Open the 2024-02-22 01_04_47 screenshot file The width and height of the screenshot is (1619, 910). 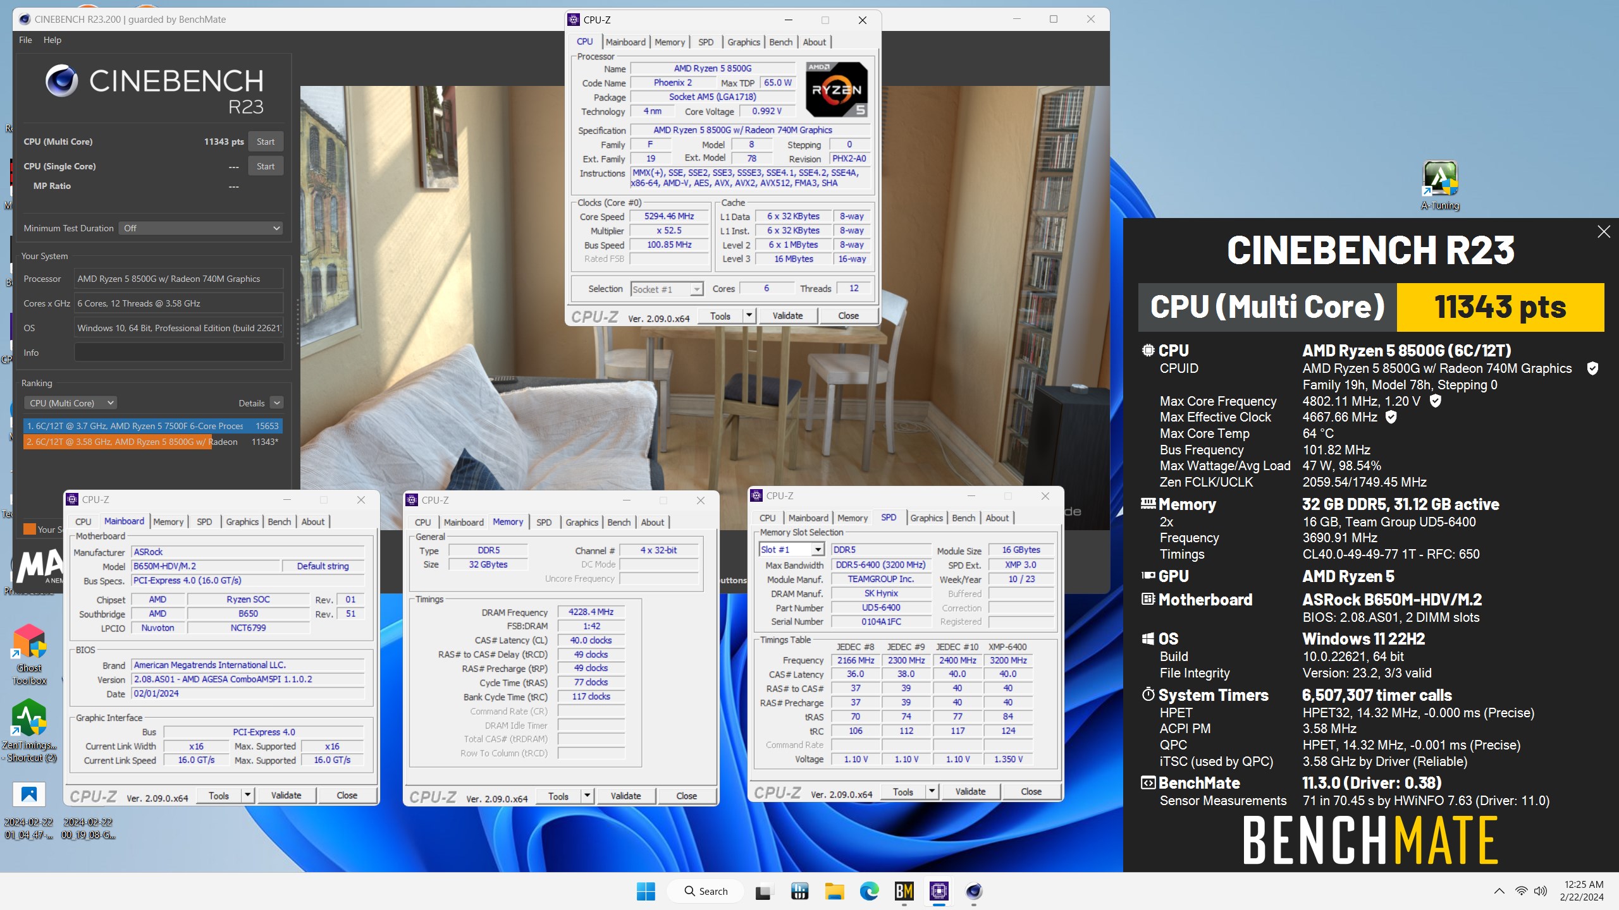tap(29, 811)
